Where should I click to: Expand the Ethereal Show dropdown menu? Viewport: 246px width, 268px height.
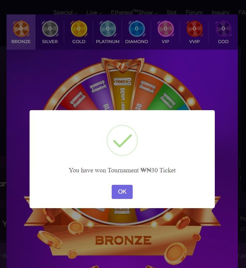coord(134,12)
